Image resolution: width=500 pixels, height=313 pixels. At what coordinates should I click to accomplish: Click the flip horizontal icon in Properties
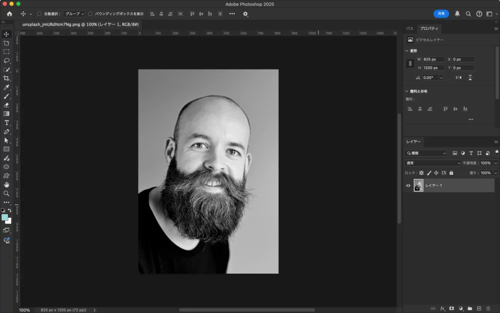click(x=458, y=78)
